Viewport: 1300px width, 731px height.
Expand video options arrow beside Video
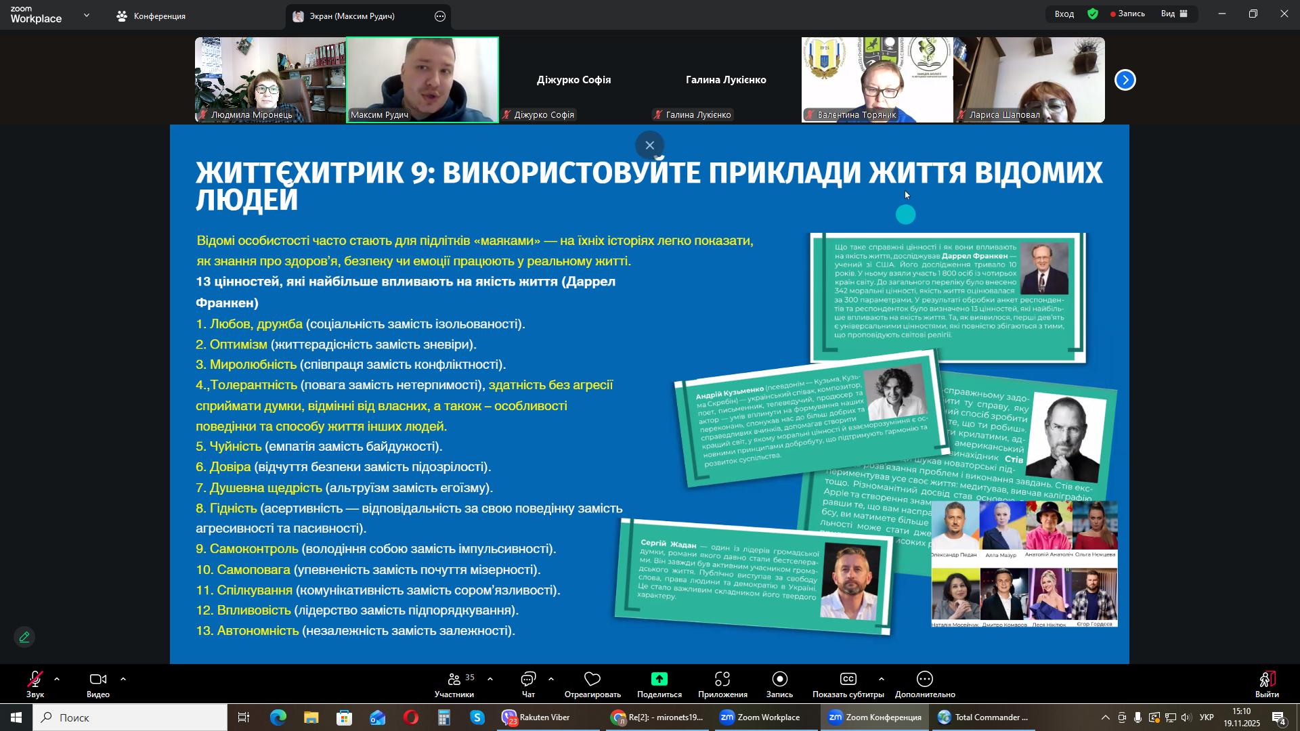(x=123, y=679)
